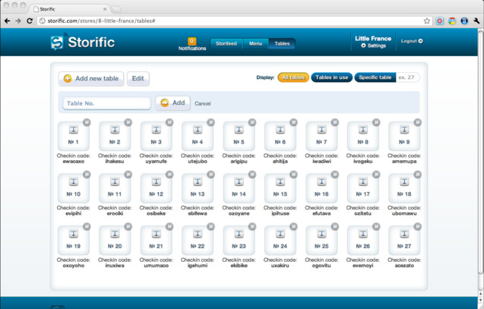The height and width of the screenshot is (309, 484).
Task: Switch to the Storifeed tab
Action: click(226, 43)
